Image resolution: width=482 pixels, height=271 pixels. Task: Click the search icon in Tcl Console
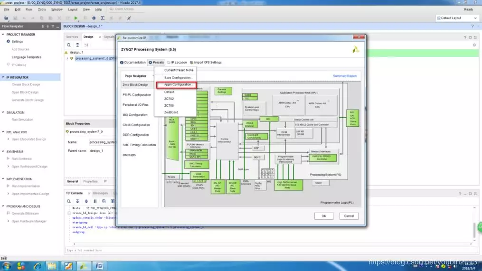(x=69, y=201)
